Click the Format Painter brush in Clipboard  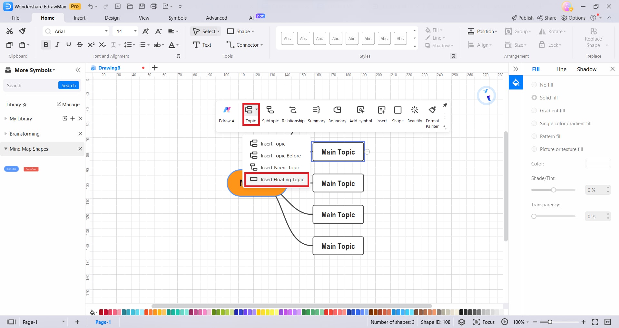(22, 31)
